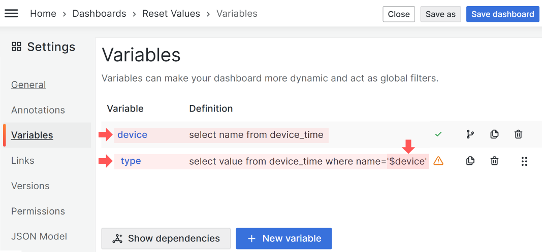Open the device variable link
This screenshot has height=252, width=542.
132,135
